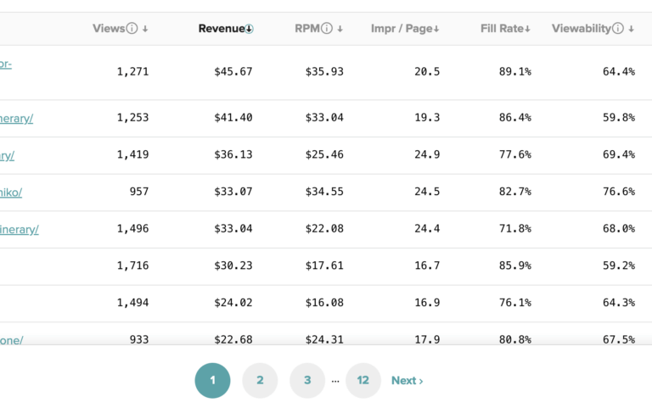The height and width of the screenshot is (408, 652).
Task: Select the 1,716 views value
Action: (132, 265)
